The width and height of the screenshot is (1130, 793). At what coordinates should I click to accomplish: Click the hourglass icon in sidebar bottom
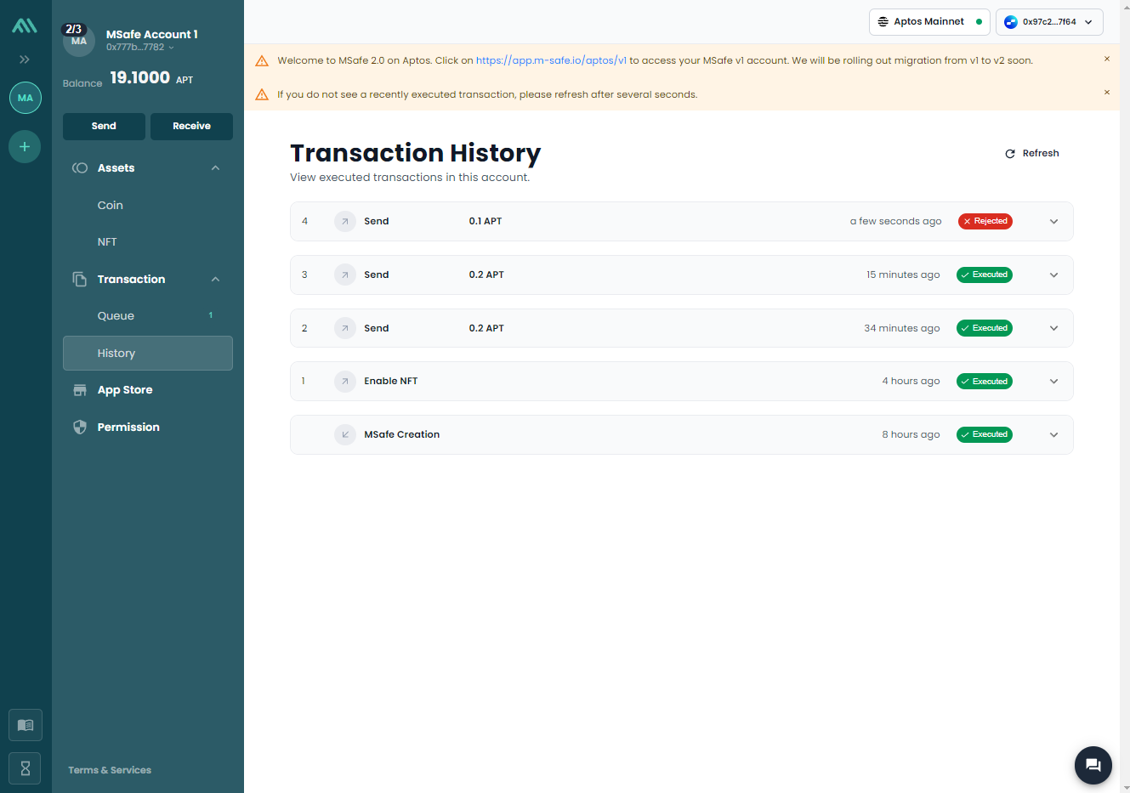click(x=26, y=768)
